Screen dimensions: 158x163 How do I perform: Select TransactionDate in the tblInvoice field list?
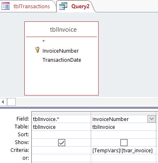coord(62,60)
